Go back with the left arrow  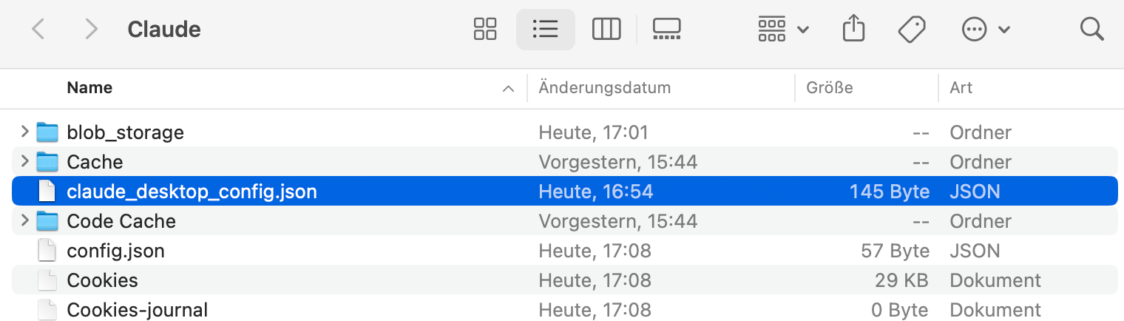[38, 30]
